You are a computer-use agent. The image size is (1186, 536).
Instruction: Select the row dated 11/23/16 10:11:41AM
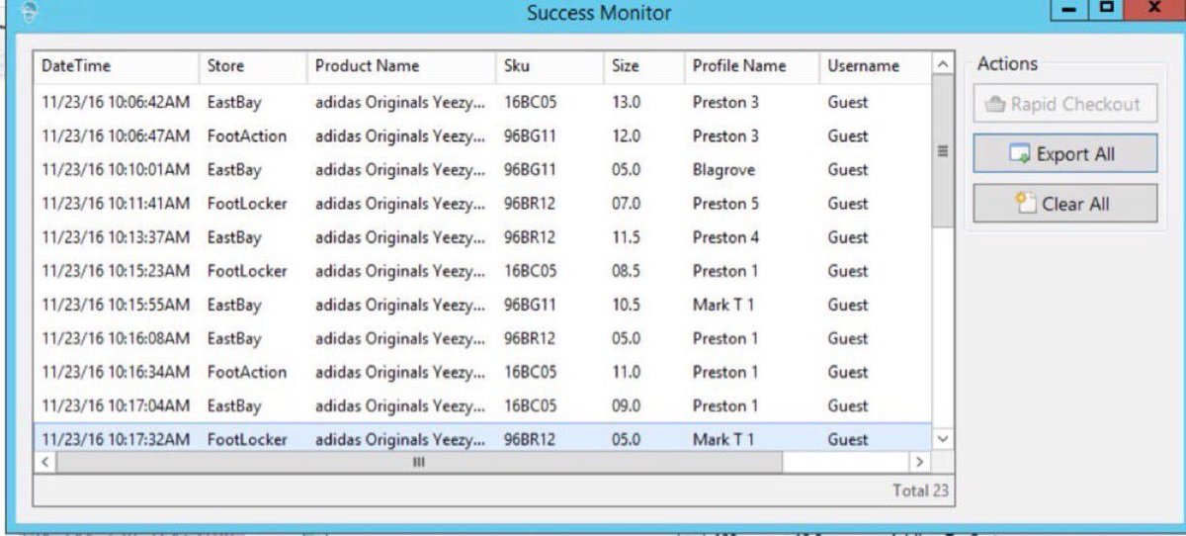(x=481, y=204)
